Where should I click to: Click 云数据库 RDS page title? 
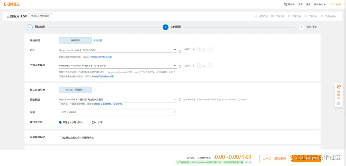[17, 16]
